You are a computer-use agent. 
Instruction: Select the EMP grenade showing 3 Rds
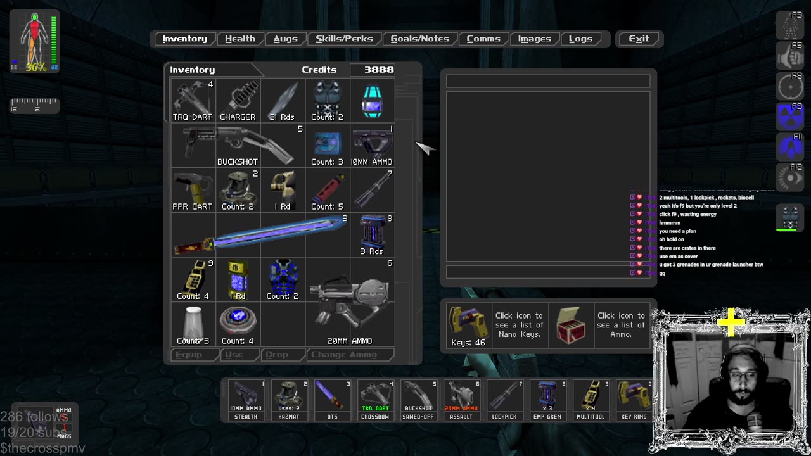pyautogui.click(x=372, y=235)
